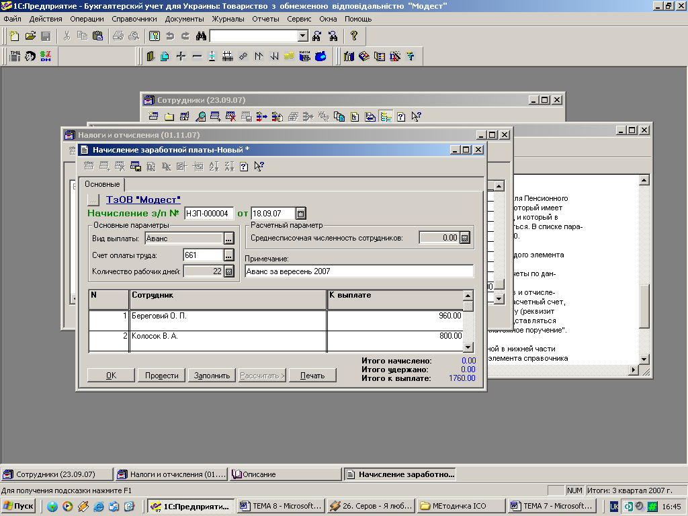This screenshot has width=688, height=516.
Task: Click the Paste clipboard icon
Action: click(x=97, y=36)
